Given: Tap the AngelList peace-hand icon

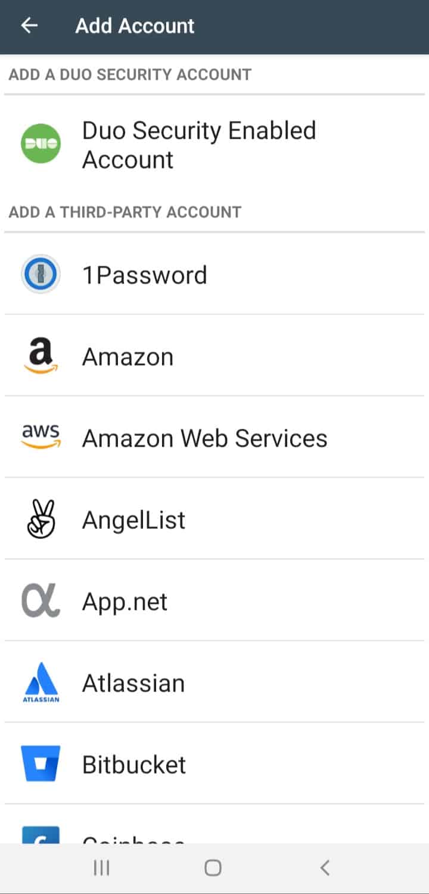Looking at the screenshot, I should (x=41, y=519).
